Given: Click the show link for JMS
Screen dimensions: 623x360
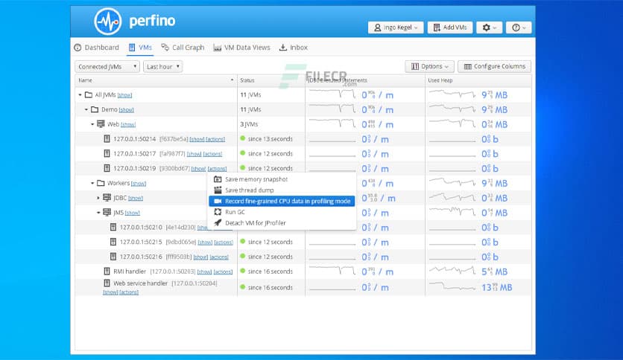Looking at the screenshot, I should coord(133,213).
